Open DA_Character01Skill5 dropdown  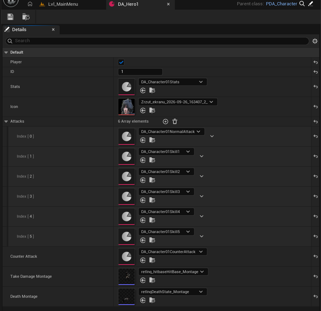pyautogui.click(x=166, y=232)
